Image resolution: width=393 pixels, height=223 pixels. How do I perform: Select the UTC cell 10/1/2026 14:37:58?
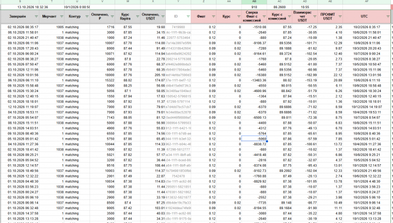coord(367,213)
